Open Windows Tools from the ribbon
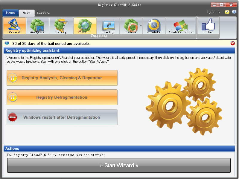The image size is (239, 179). pyautogui.click(x=180, y=26)
